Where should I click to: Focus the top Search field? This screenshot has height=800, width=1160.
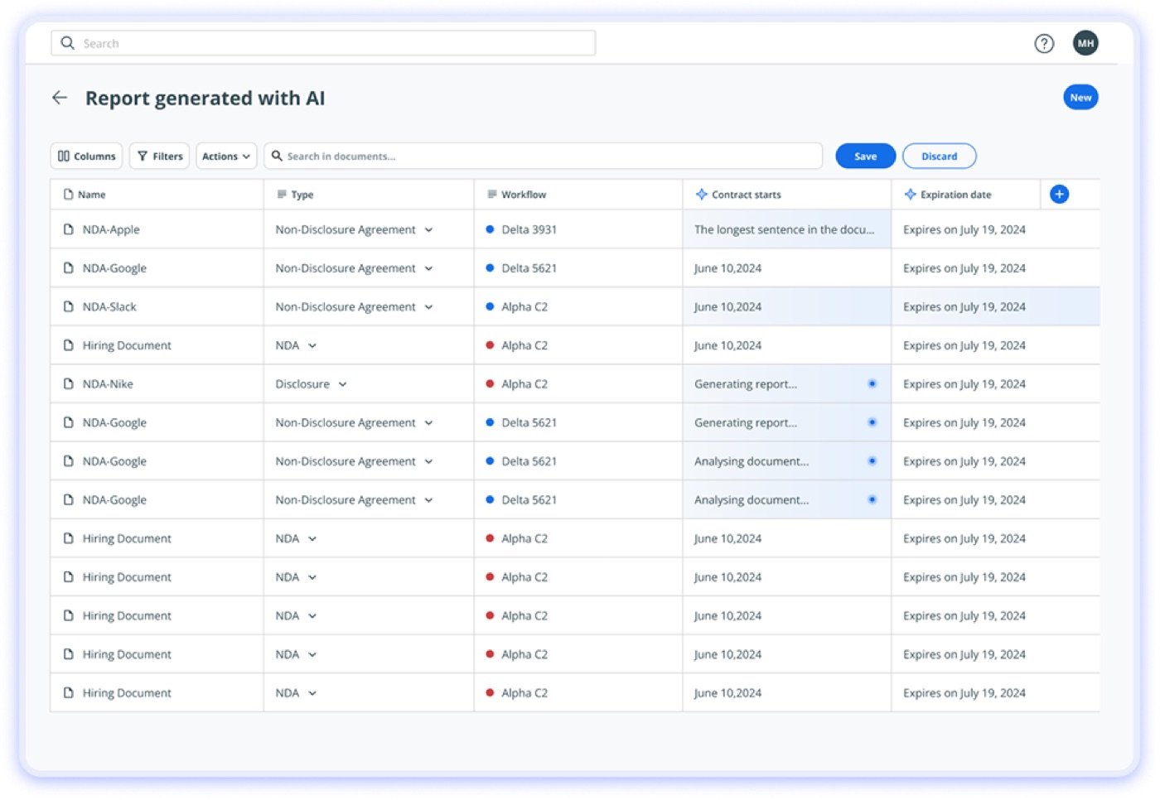click(323, 43)
